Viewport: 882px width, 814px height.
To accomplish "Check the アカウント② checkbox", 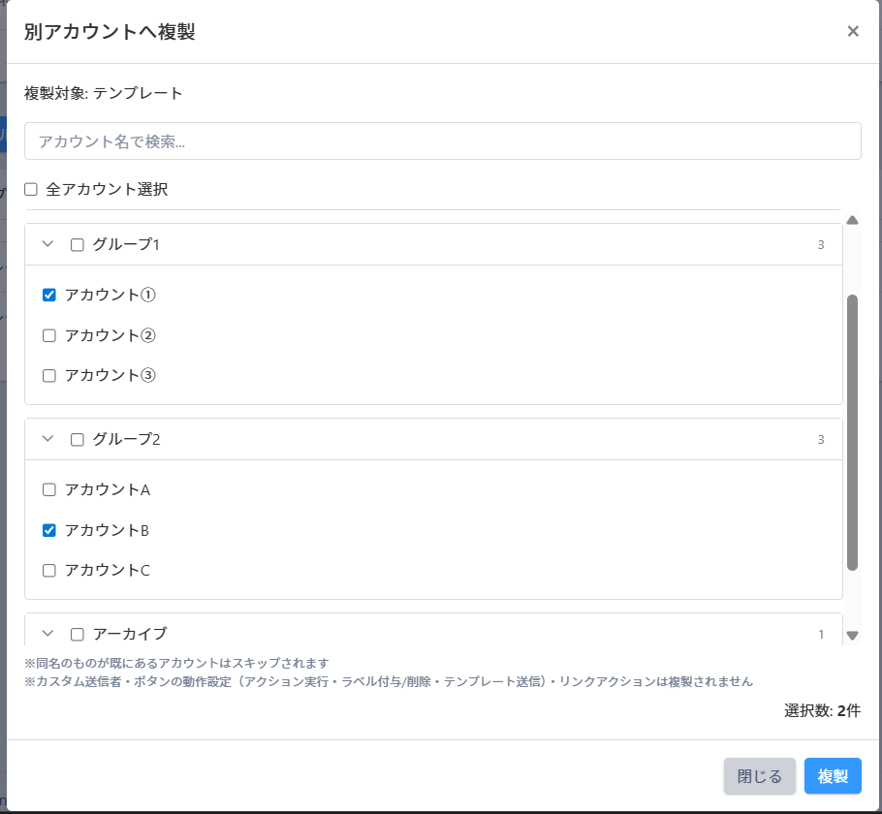I will [x=49, y=335].
